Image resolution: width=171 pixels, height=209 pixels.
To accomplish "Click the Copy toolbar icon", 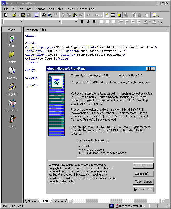I will point(69,15).
